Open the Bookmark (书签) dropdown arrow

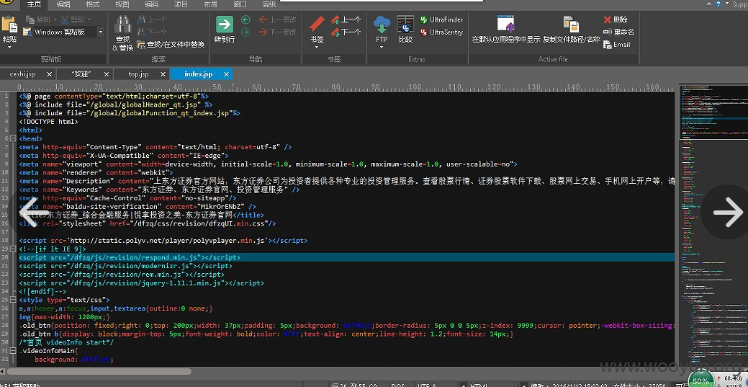(317, 47)
